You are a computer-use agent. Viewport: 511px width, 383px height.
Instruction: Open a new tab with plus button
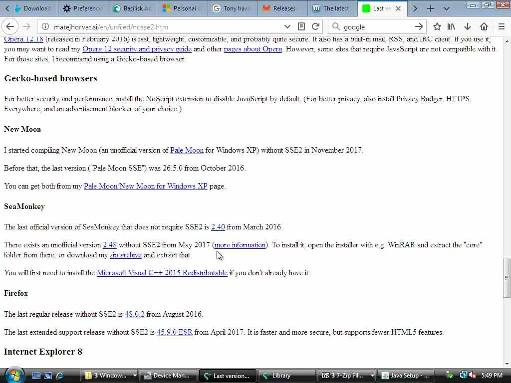(x=431, y=8)
